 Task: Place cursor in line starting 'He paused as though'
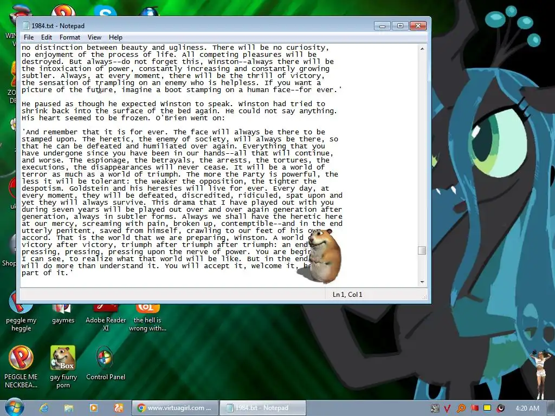coord(173,103)
